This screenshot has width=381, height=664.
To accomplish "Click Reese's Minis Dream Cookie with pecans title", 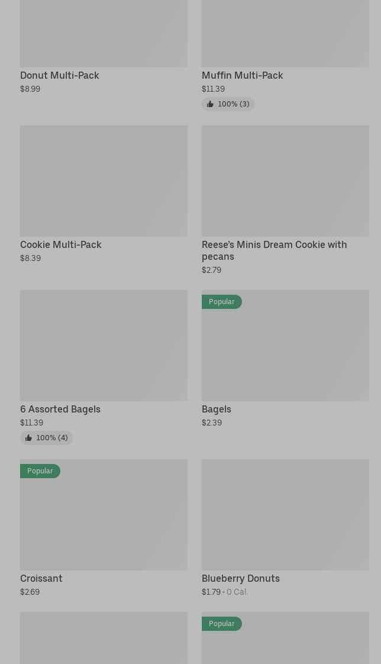I will pyautogui.click(x=274, y=250).
